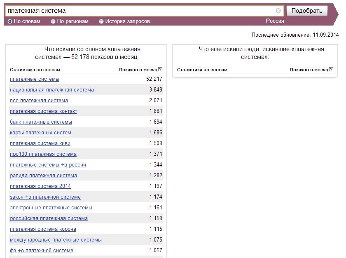Click the count value '1 161'
346x258 pixels.
[156, 207]
